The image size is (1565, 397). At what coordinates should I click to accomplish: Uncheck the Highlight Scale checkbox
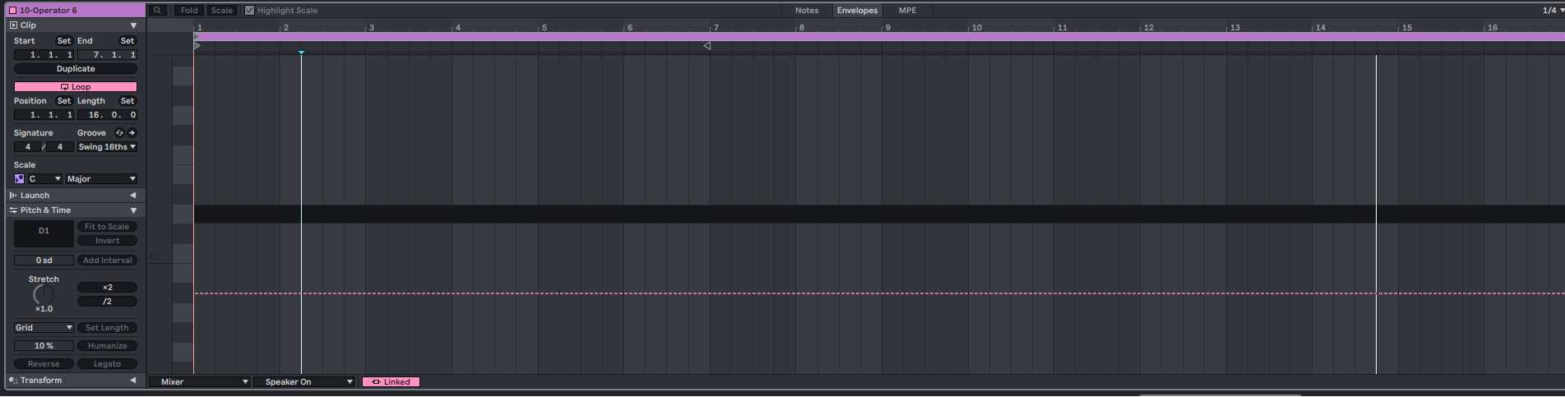[250, 11]
